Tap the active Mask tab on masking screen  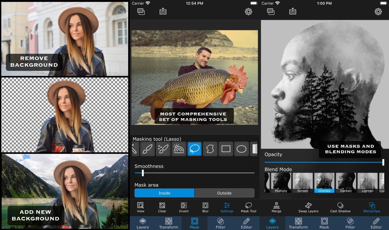(x=194, y=223)
